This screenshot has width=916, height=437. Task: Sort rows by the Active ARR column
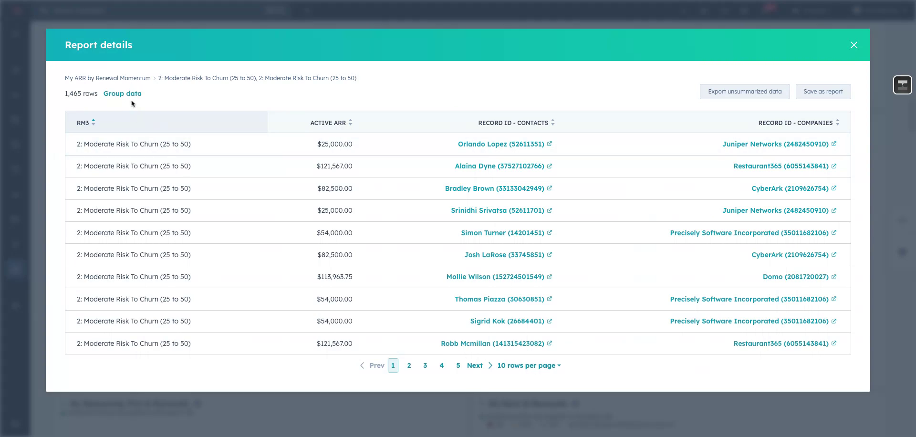351,122
